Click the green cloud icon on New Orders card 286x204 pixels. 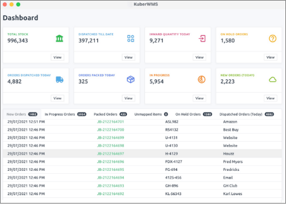click(x=273, y=80)
